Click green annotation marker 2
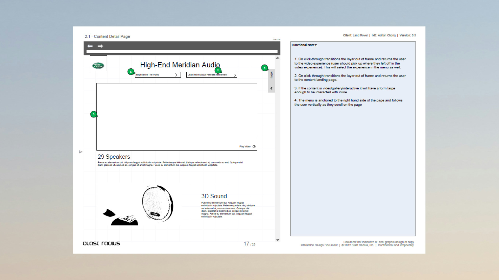 (x=218, y=70)
